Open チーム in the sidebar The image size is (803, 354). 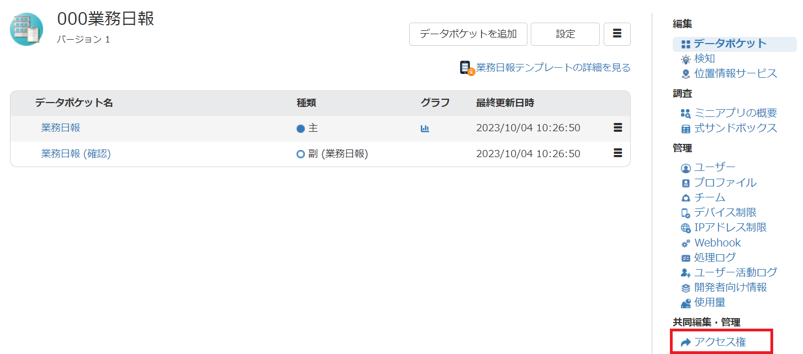pos(710,197)
